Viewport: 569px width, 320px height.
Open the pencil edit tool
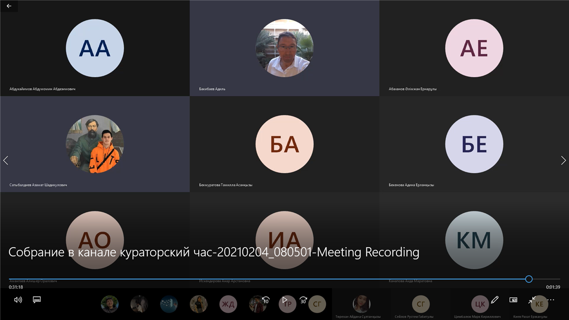tap(495, 300)
